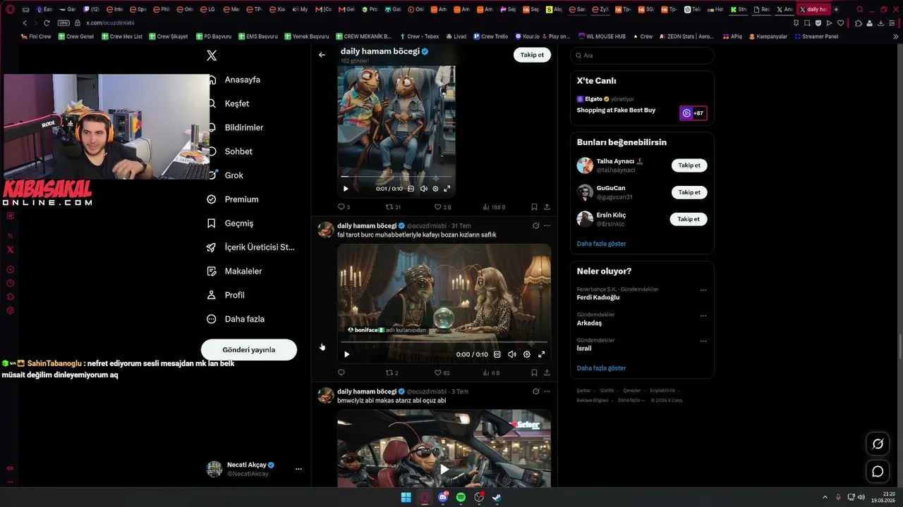
Task: Enter fullscreen on the top video
Action: 447,189
